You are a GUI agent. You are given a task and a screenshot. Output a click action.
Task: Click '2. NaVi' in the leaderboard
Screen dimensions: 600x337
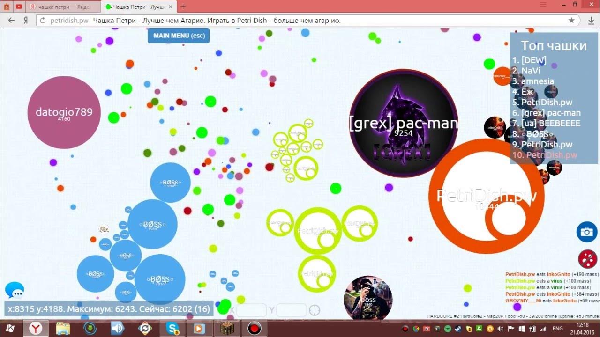(526, 71)
